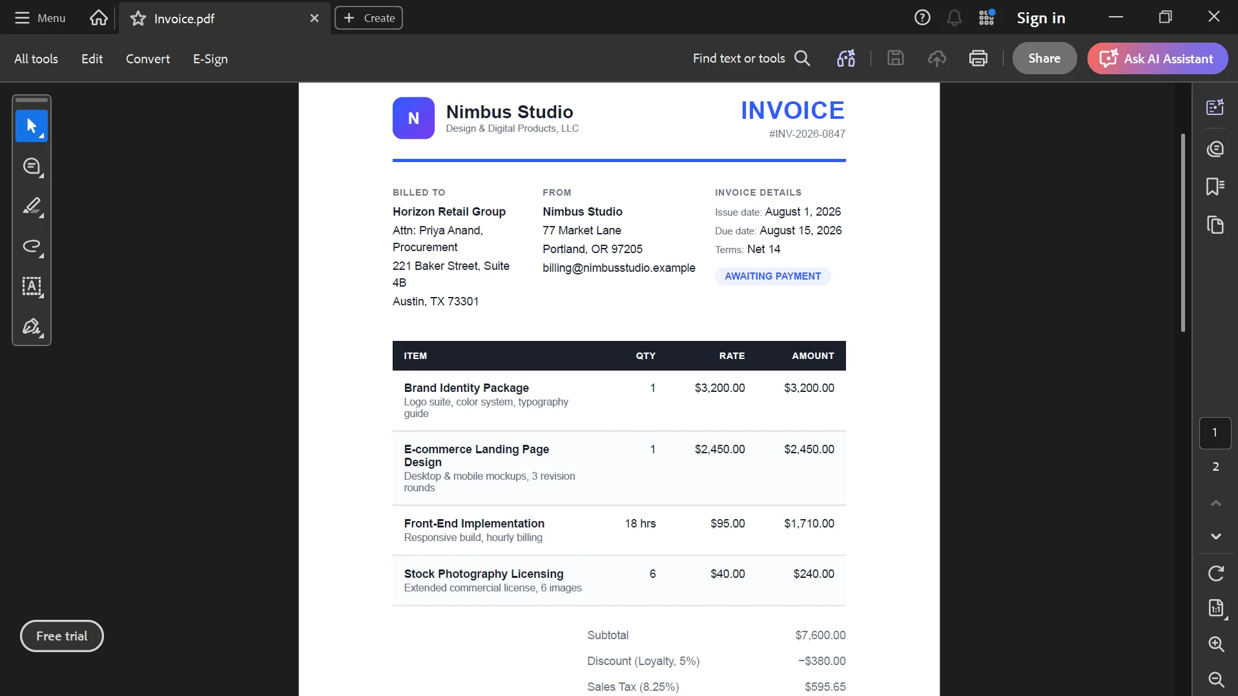Star the Invoice.pdf document

tap(138, 19)
